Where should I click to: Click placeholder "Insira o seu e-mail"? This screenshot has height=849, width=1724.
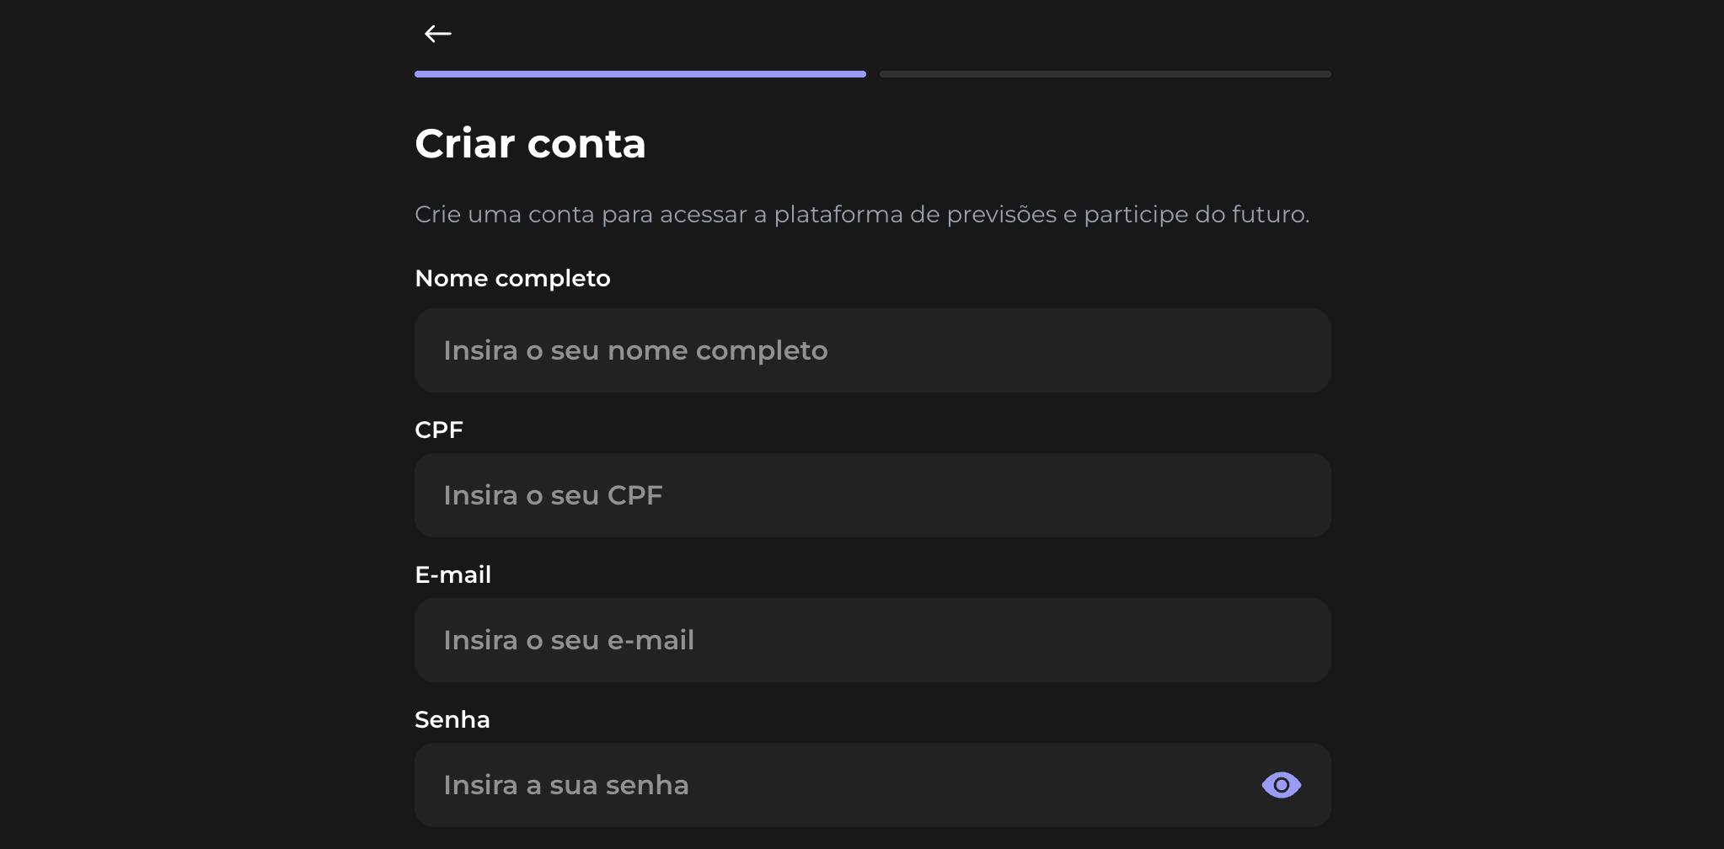coord(569,640)
